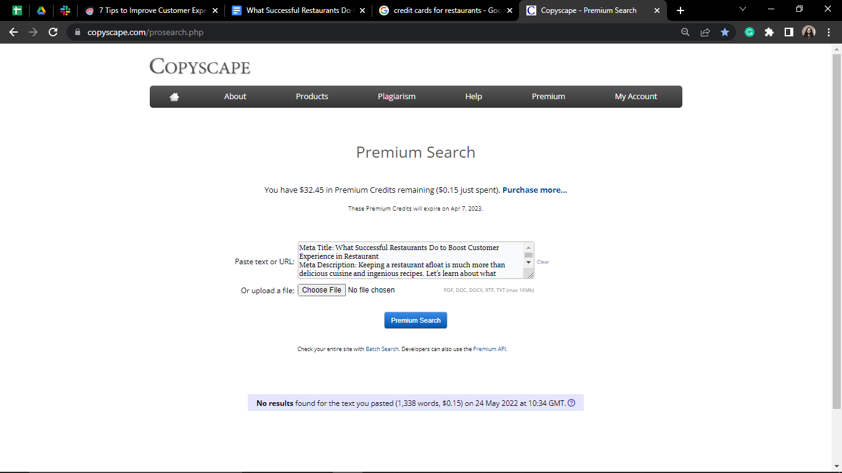Open the zoom magnifier icon in address bar
The image size is (842, 473).
pos(685,32)
